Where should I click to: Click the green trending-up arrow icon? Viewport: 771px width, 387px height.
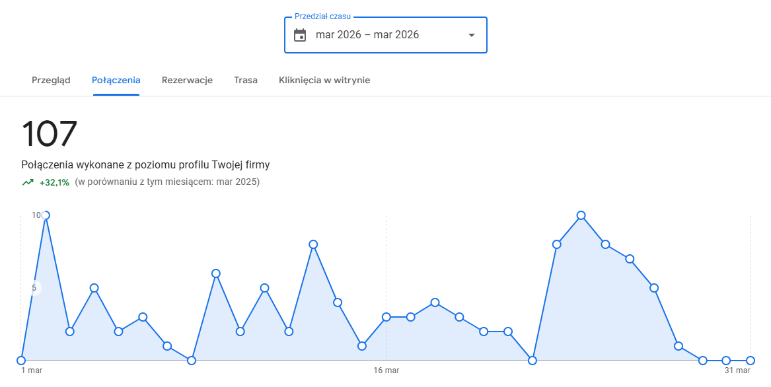[x=27, y=182]
